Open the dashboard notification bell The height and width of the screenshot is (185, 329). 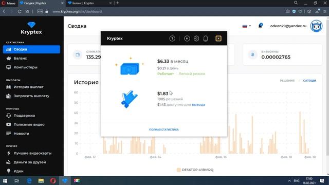coord(260,26)
